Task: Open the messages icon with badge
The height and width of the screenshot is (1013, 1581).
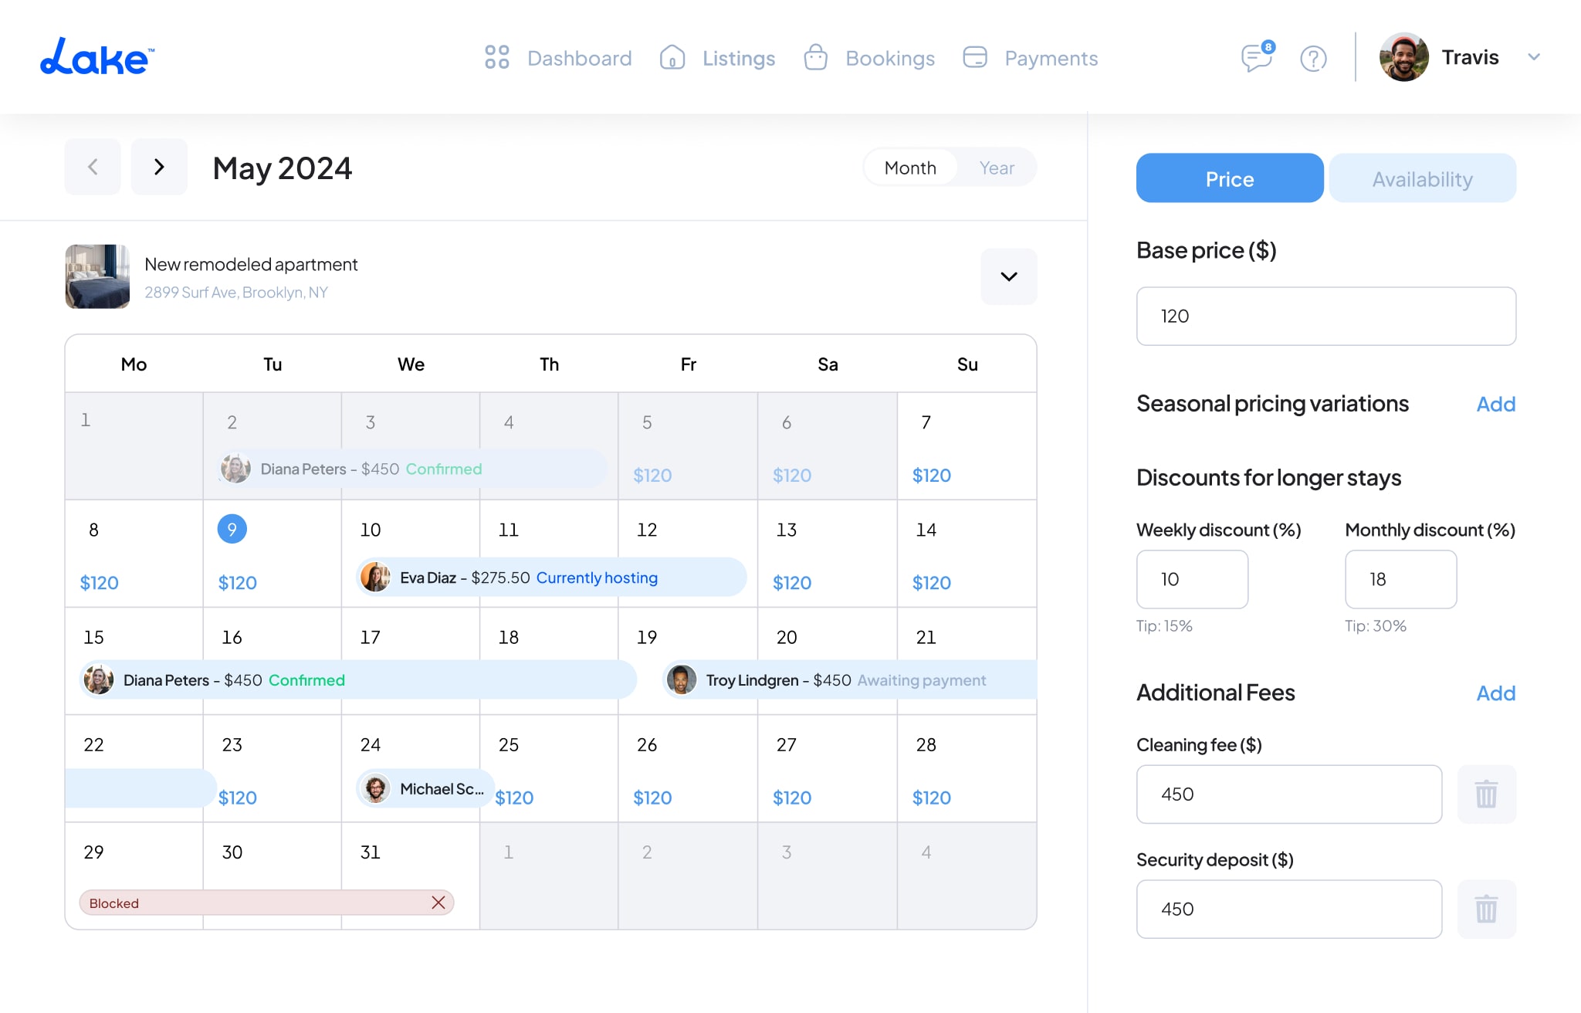Action: point(1258,57)
